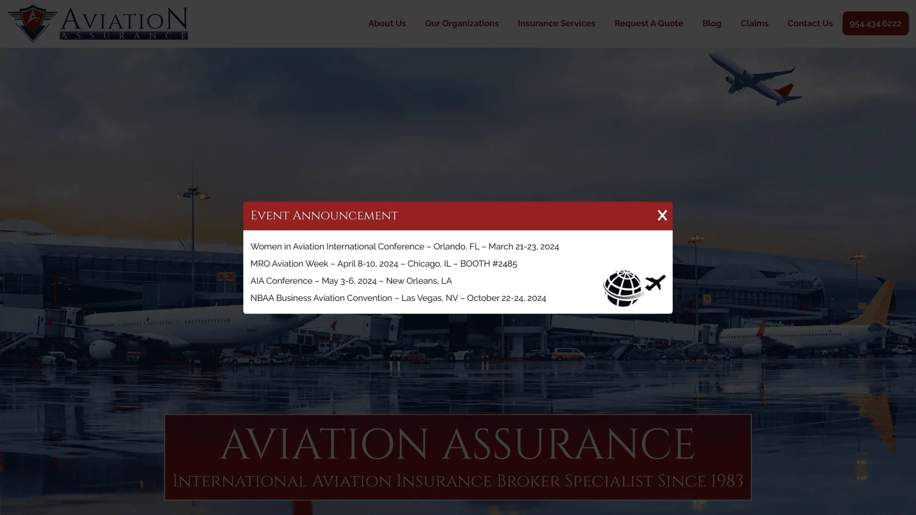Select the NBAA Business Aviation Convention line

click(x=398, y=298)
